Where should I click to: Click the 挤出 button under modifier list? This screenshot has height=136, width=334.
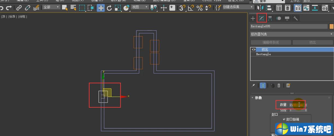pos(313,42)
